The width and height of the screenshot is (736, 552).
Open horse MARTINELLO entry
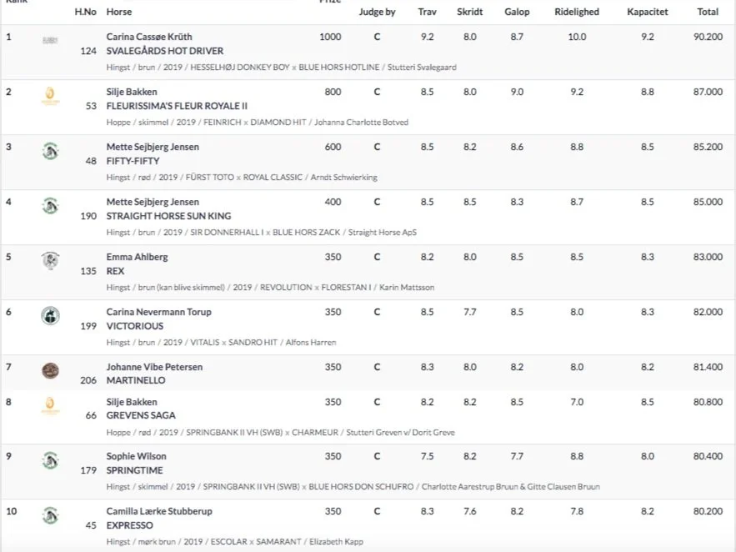pyautogui.click(x=136, y=380)
